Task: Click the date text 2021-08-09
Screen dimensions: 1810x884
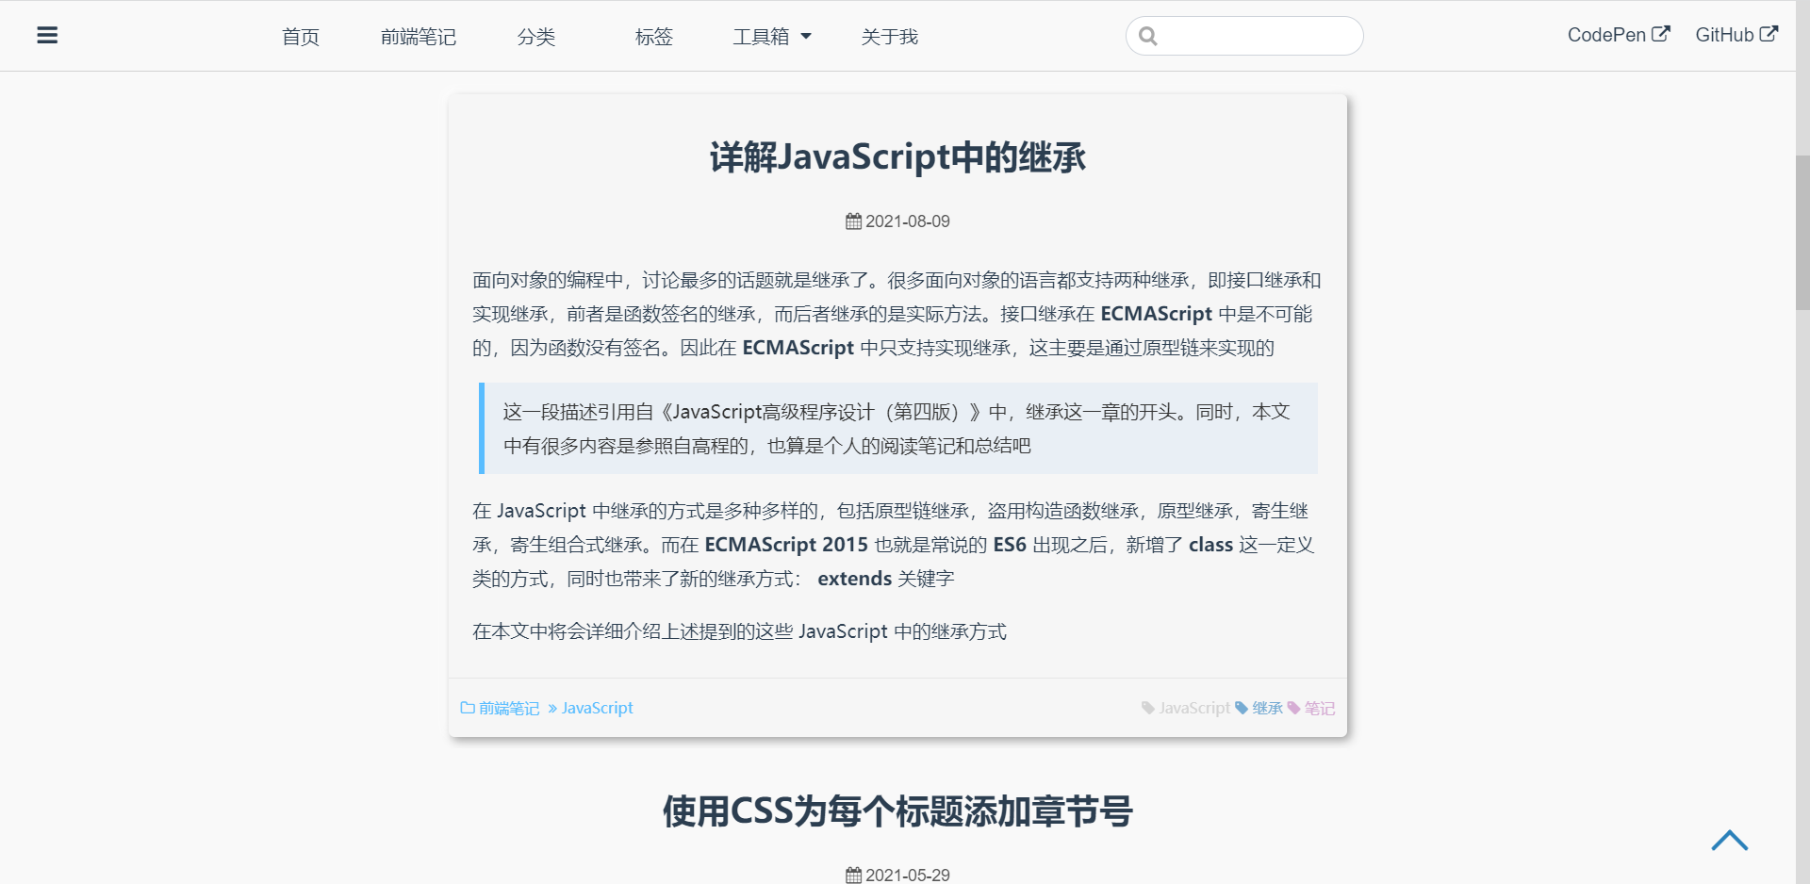Action: tap(908, 221)
